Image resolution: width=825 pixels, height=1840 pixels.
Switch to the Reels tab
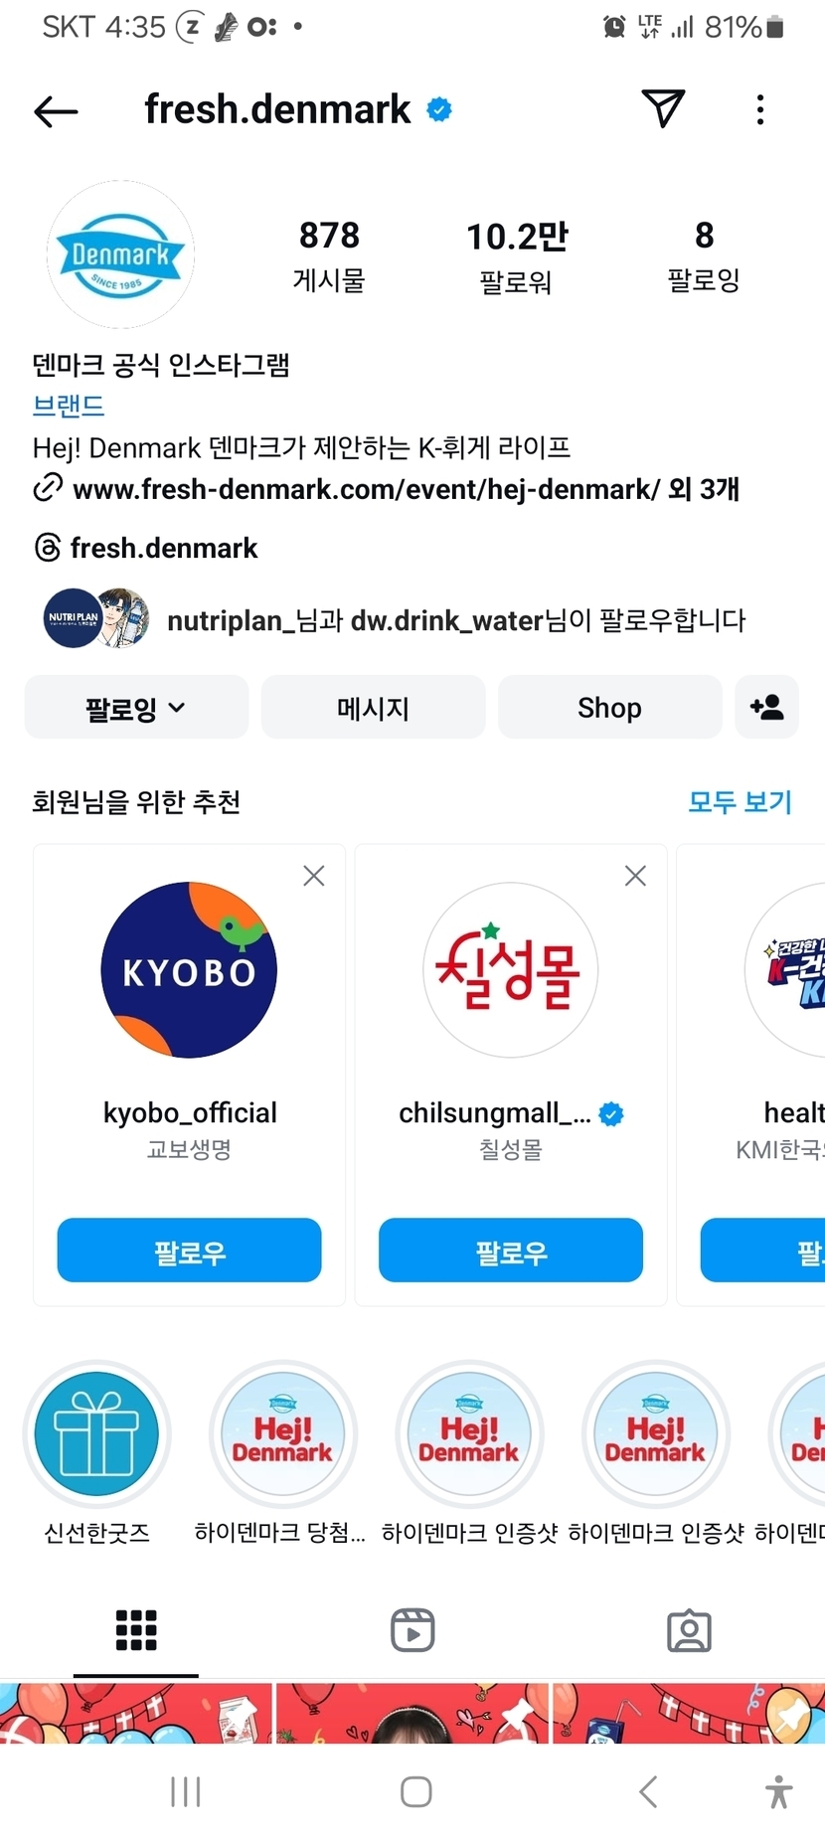[412, 1630]
